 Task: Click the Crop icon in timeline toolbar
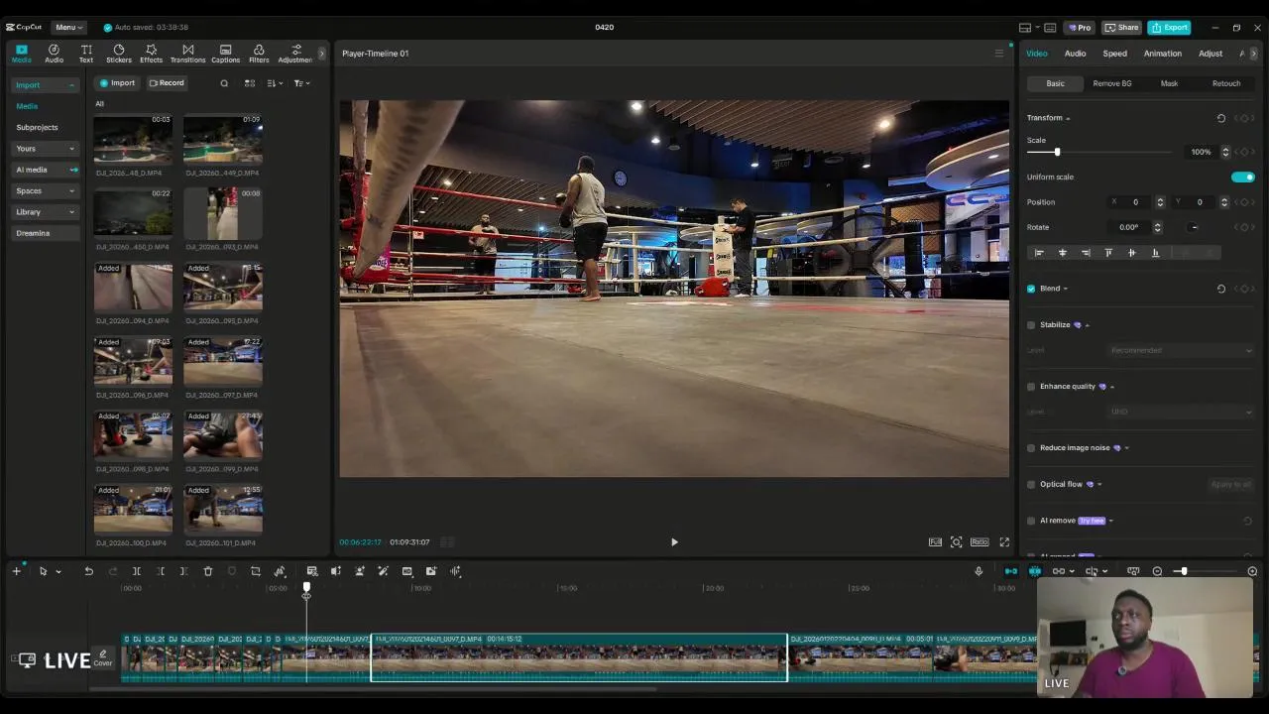(x=256, y=571)
